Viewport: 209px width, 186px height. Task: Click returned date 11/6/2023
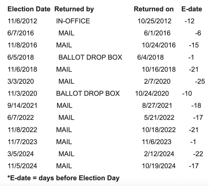click(156, 142)
